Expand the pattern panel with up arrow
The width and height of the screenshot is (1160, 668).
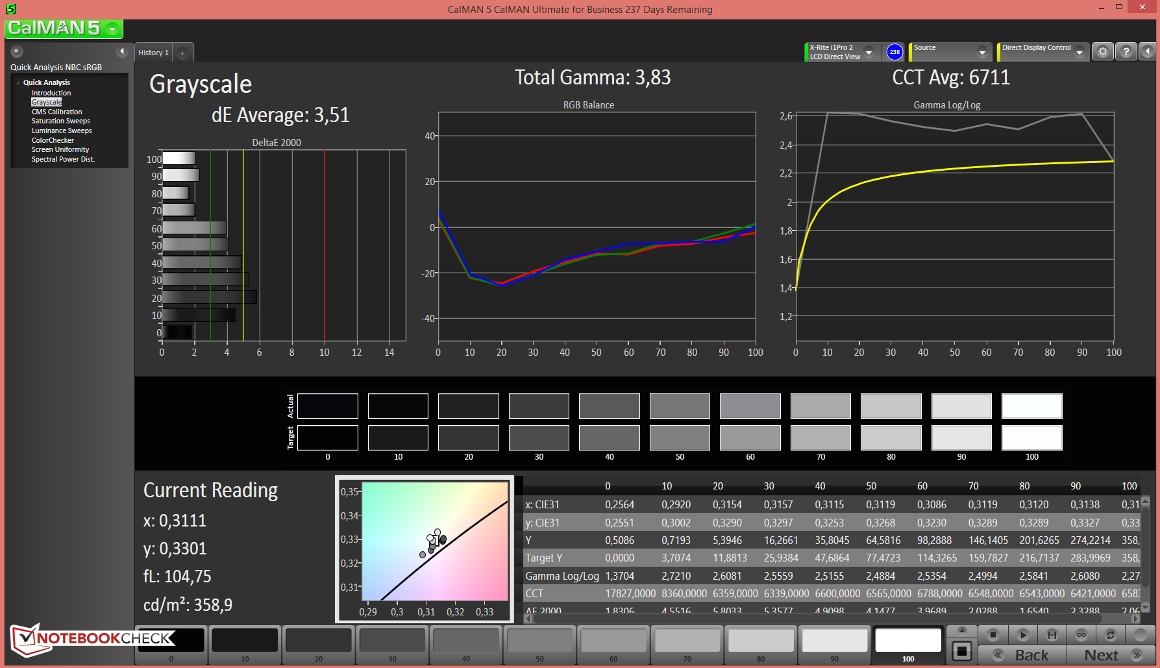[962, 630]
